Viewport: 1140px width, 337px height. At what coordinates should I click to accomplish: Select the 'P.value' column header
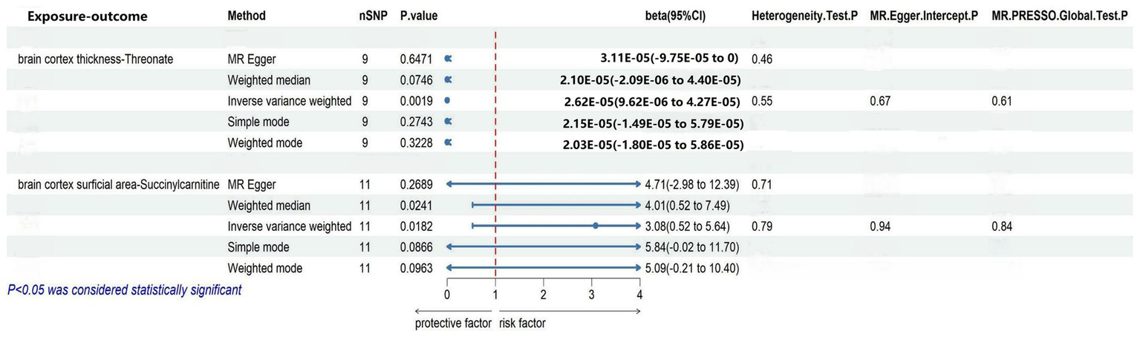[416, 16]
